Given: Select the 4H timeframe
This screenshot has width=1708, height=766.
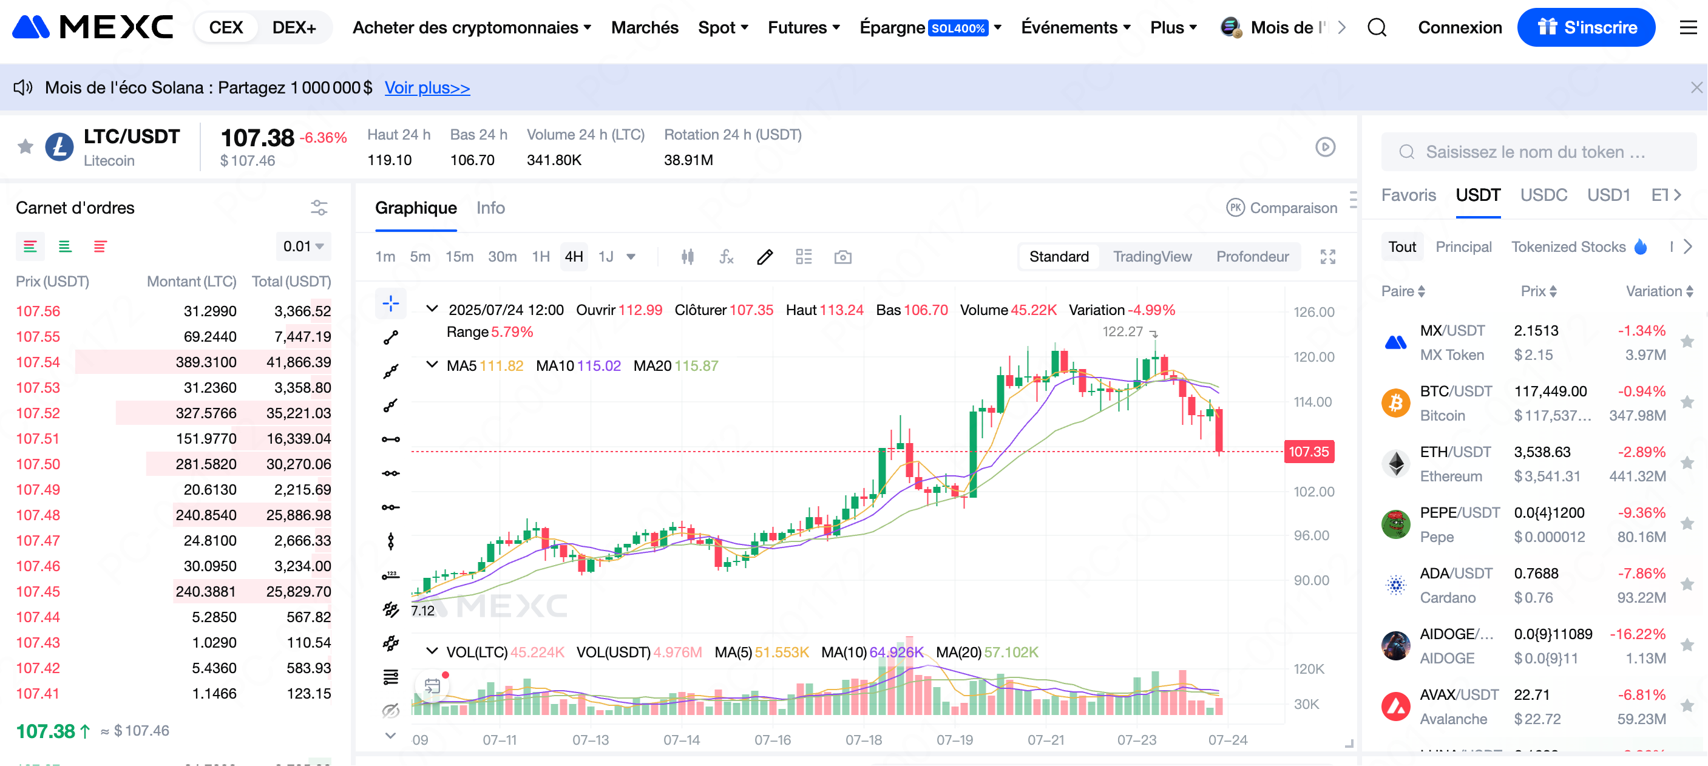Looking at the screenshot, I should coord(574,257).
